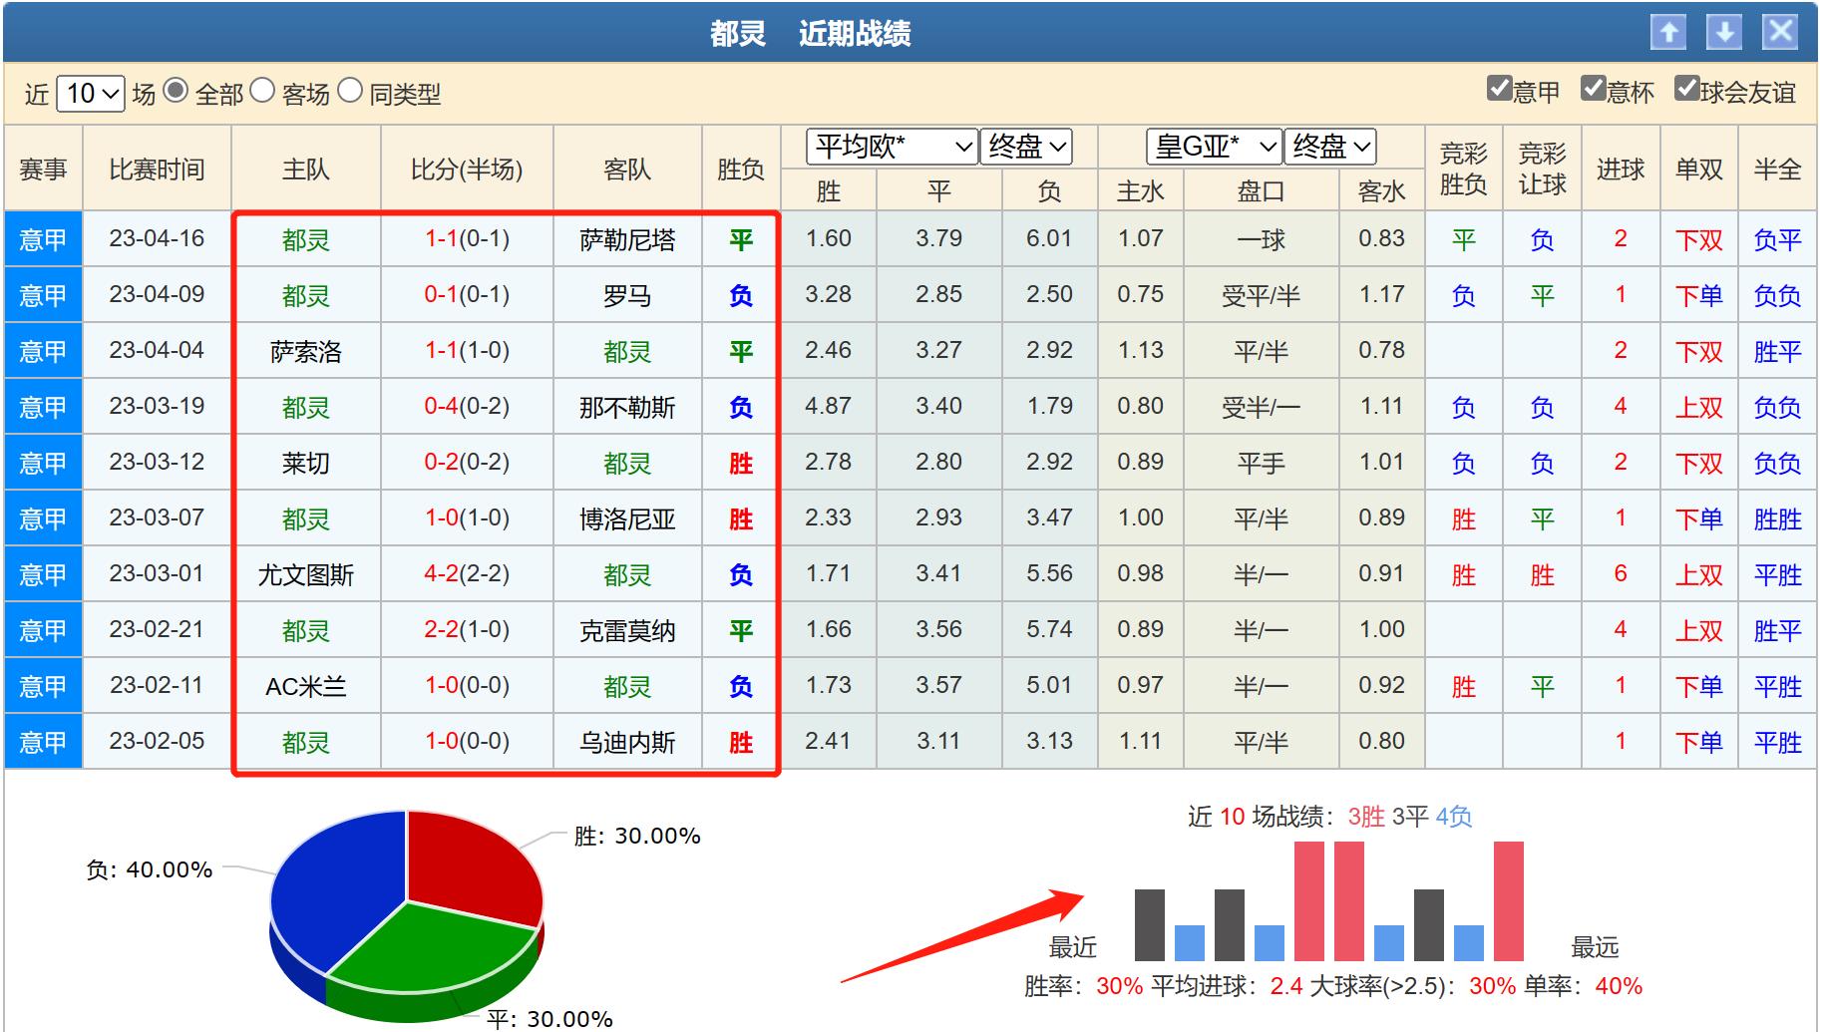Click the AC米兰 team link
The height and width of the screenshot is (1032, 1822).
coord(304,685)
